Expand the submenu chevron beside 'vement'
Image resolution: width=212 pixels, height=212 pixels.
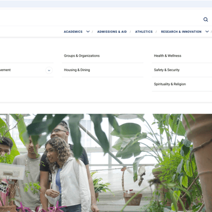coord(49,70)
